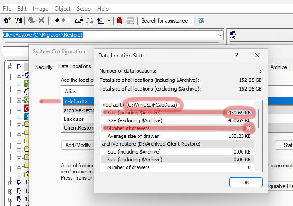The image size is (293, 206).
Task: Click the 150.23 KB value
Action: point(239,136)
